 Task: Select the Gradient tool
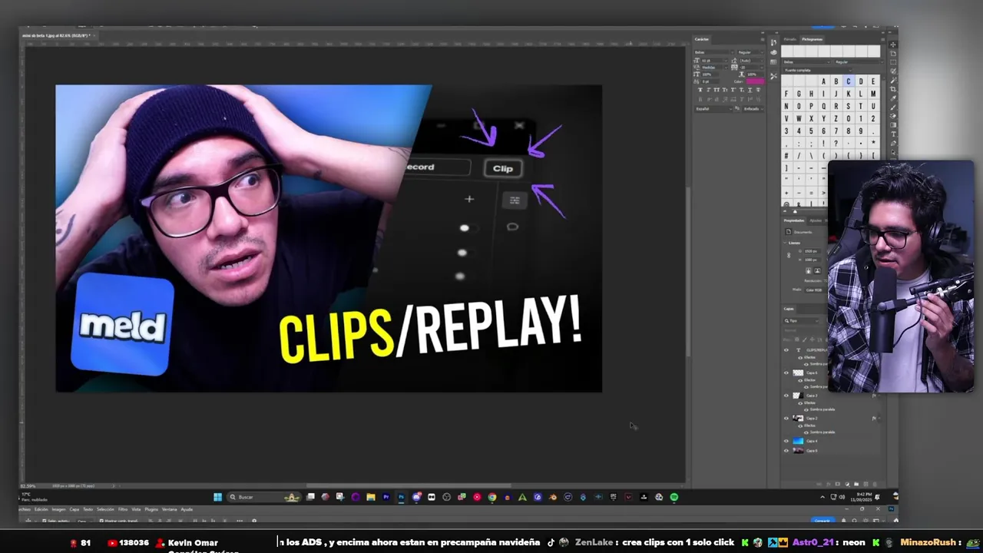[x=893, y=124]
